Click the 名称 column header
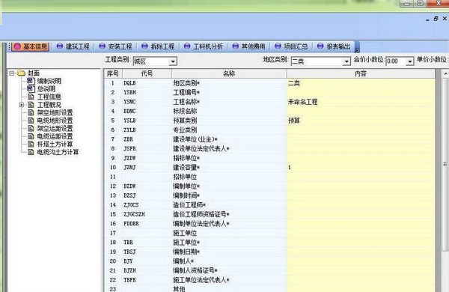Viewport: 449px width, 292px height. pos(229,73)
